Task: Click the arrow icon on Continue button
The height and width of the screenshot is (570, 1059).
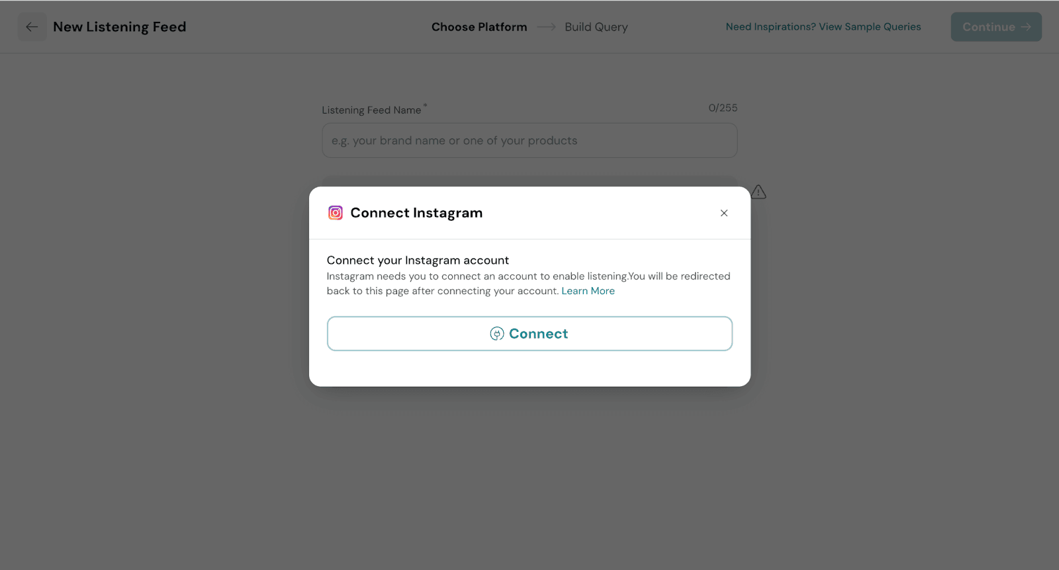Action: point(1026,27)
